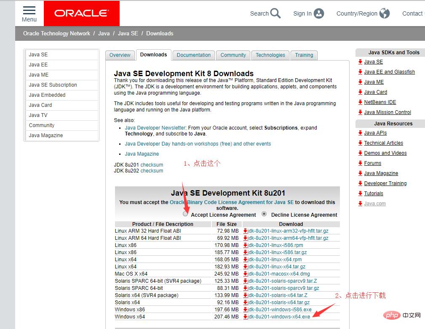Click download arrow icon beside Java APIs
The height and width of the screenshot is (329, 425).
point(360,133)
